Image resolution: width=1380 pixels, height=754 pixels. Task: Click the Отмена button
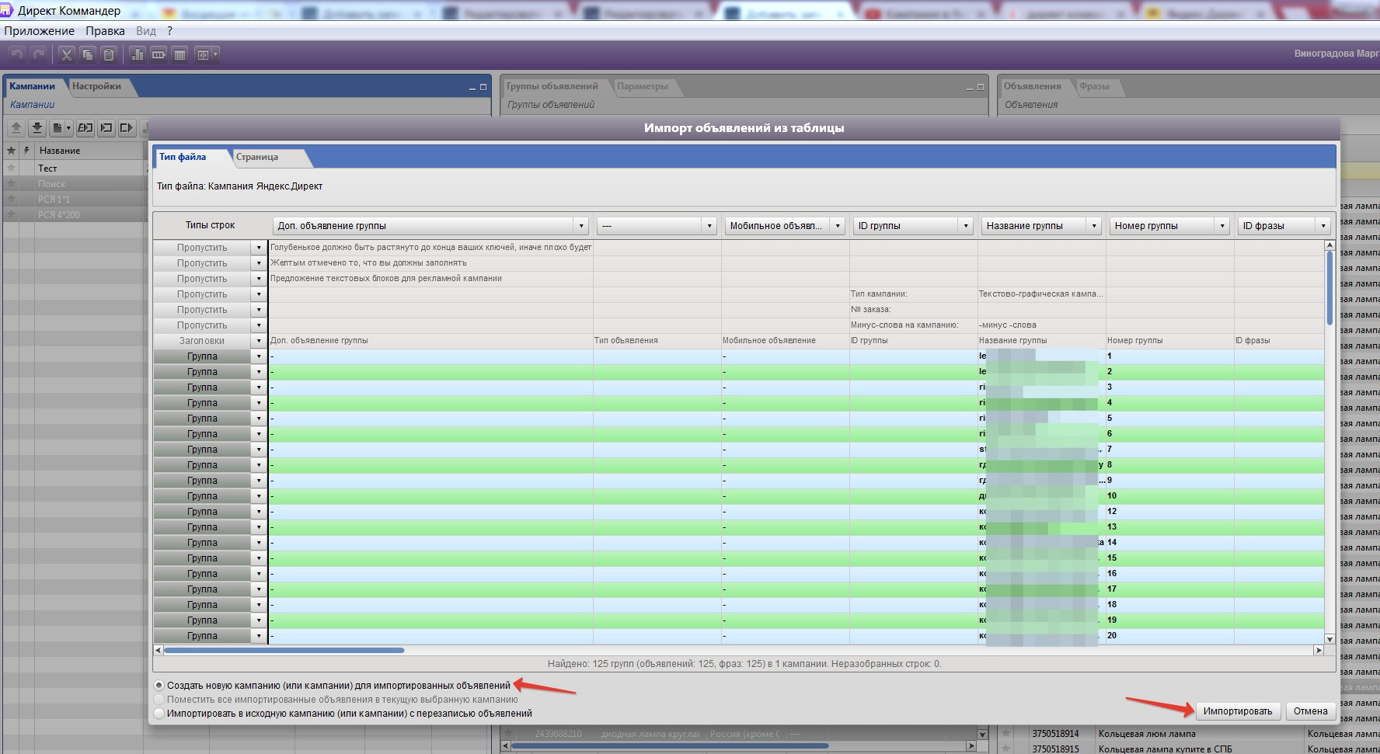(x=1310, y=711)
